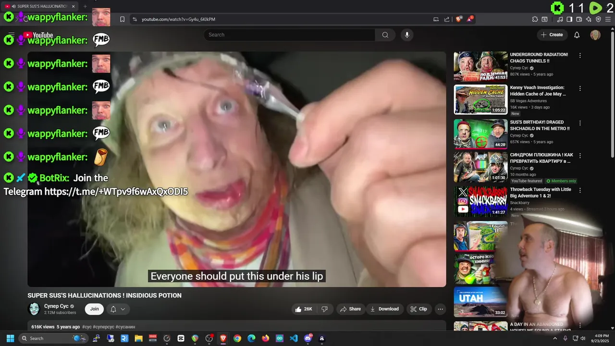The height and width of the screenshot is (346, 615).
Task: Bookmark this page using the bookmark icon
Action: coord(122,19)
